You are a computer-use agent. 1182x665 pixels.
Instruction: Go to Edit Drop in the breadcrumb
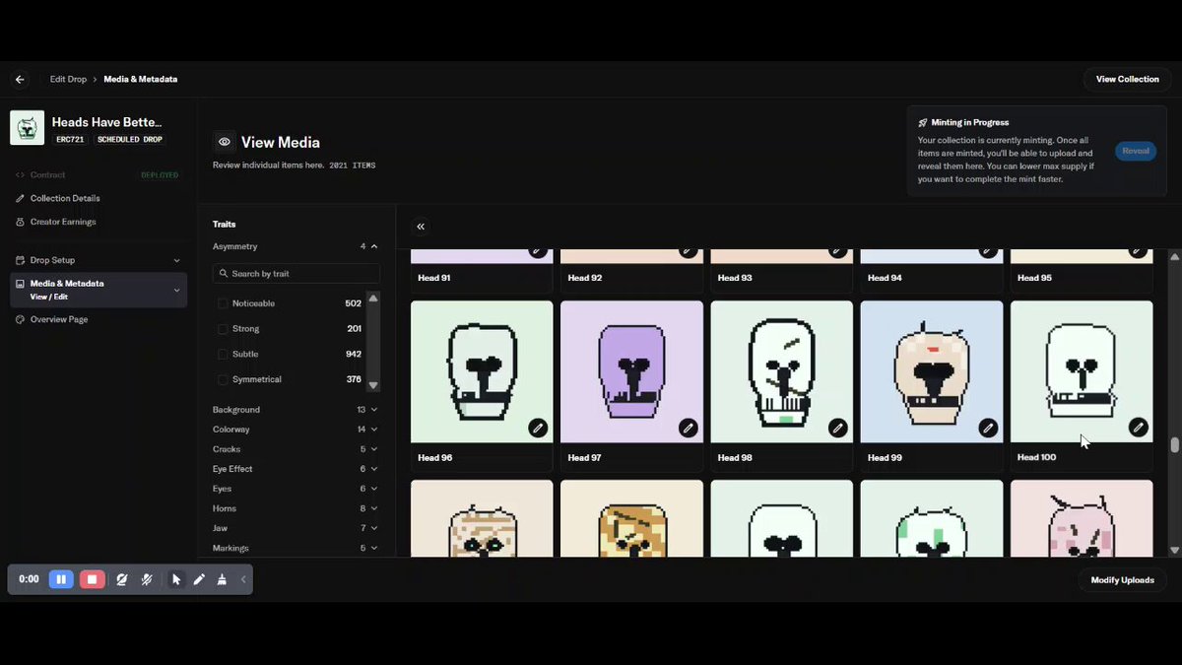69,79
